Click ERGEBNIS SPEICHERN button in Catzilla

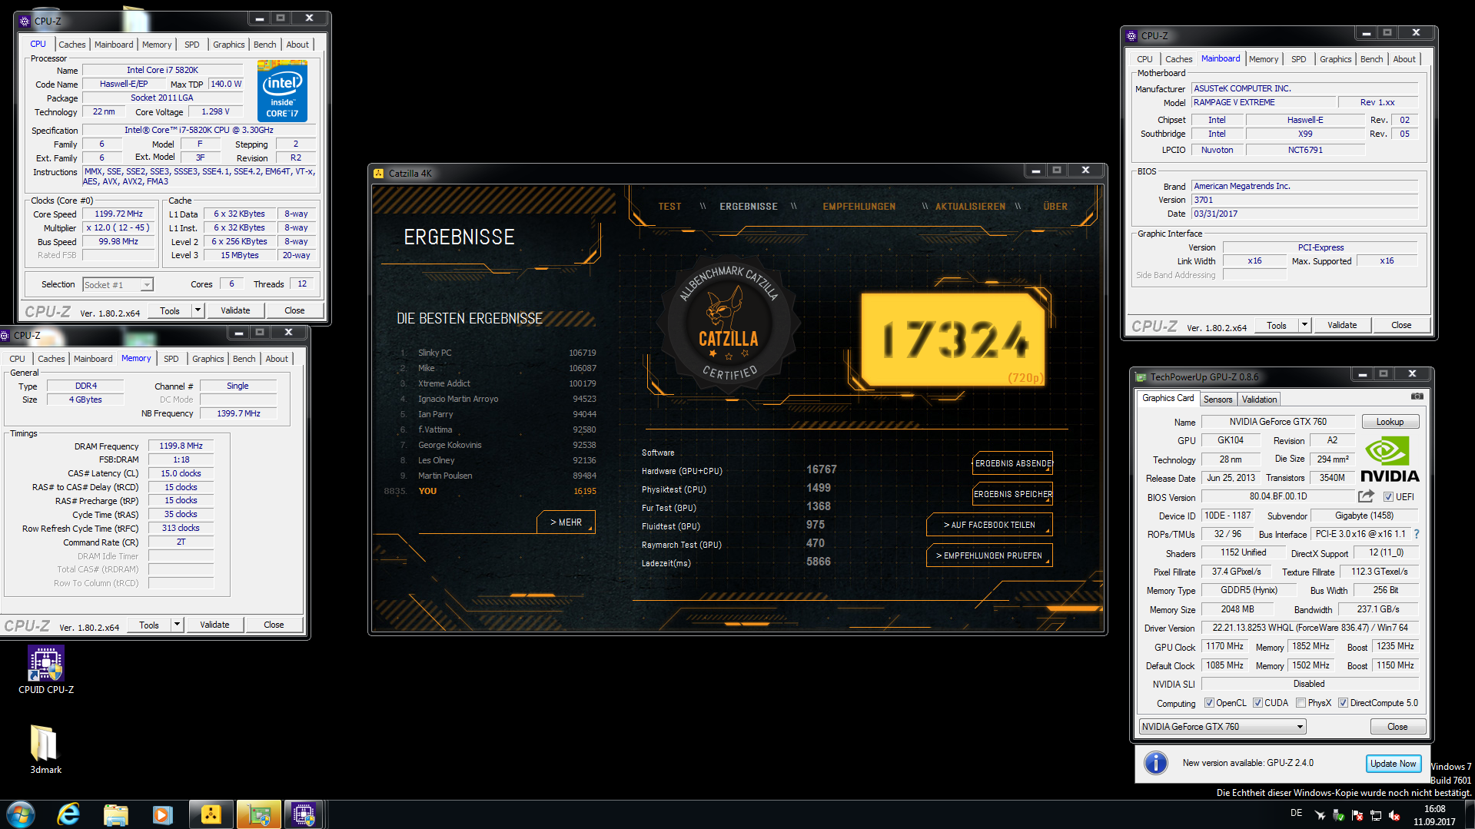(x=1012, y=494)
